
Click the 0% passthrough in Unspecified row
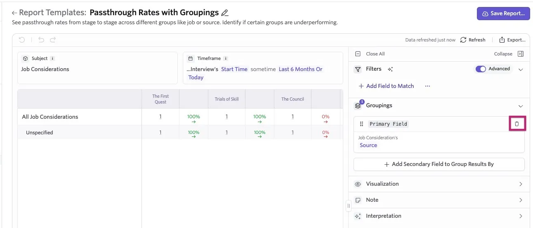tap(325, 132)
